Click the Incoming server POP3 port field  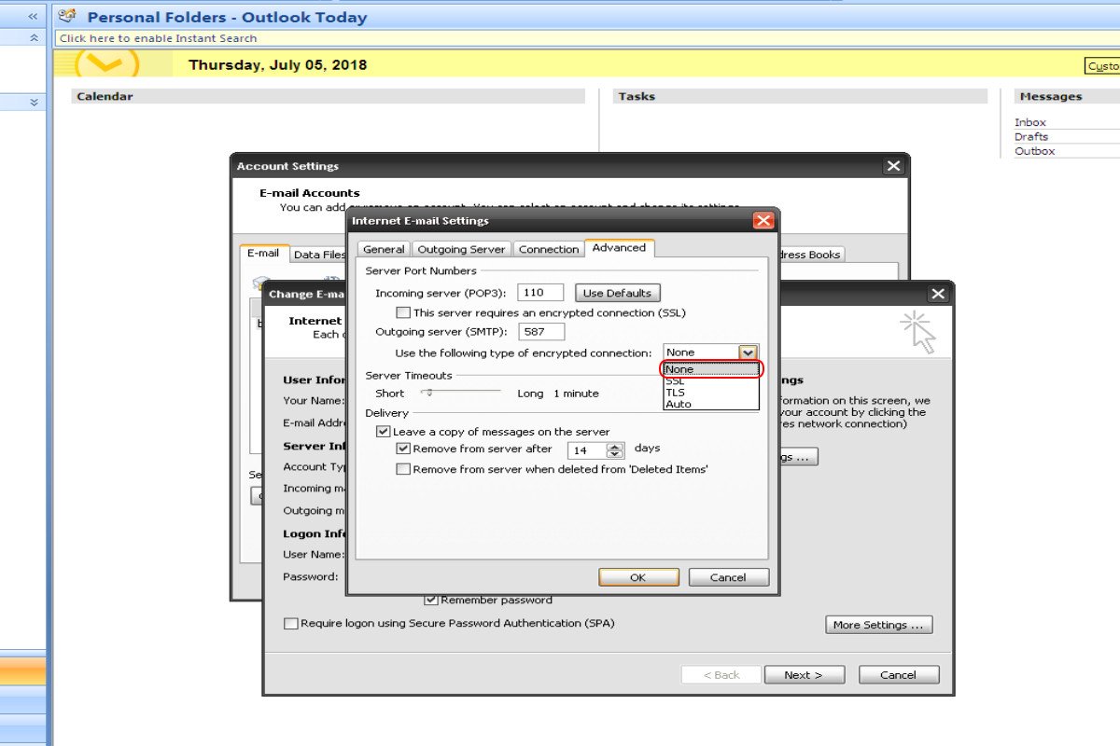tap(541, 293)
